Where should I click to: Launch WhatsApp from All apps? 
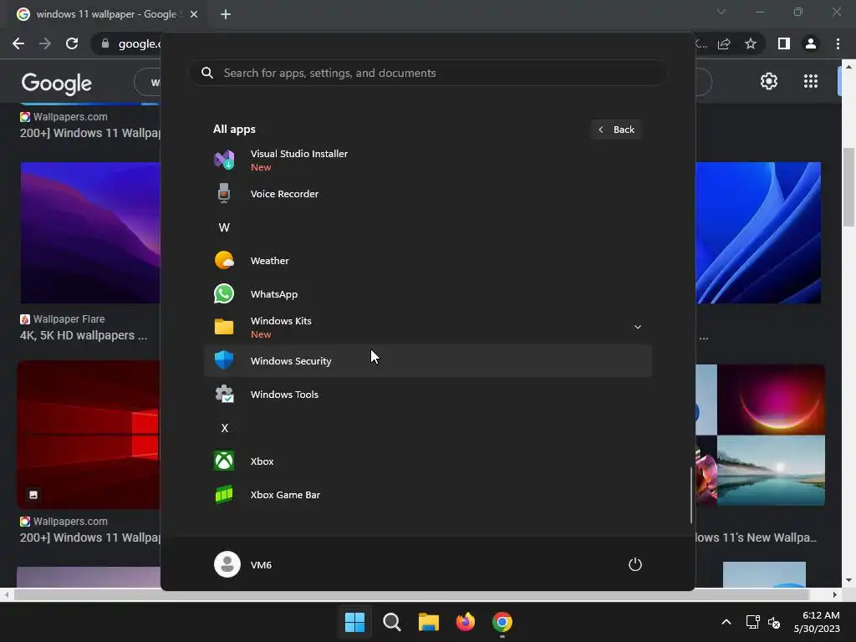tap(427, 293)
